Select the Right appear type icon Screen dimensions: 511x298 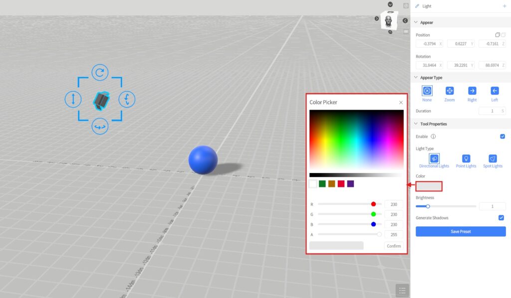pyautogui.click(x=472, y=91)
